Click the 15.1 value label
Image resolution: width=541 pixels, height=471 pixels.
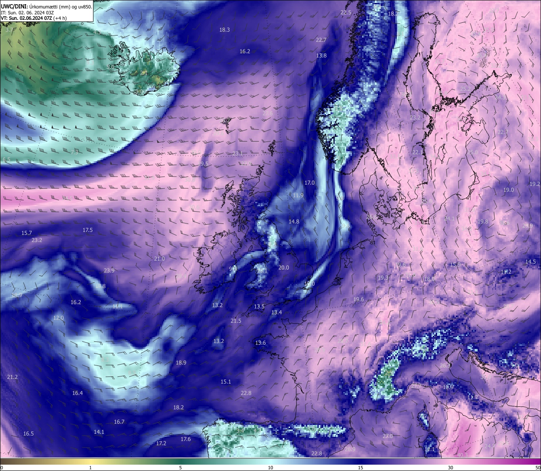coord(226,381)
